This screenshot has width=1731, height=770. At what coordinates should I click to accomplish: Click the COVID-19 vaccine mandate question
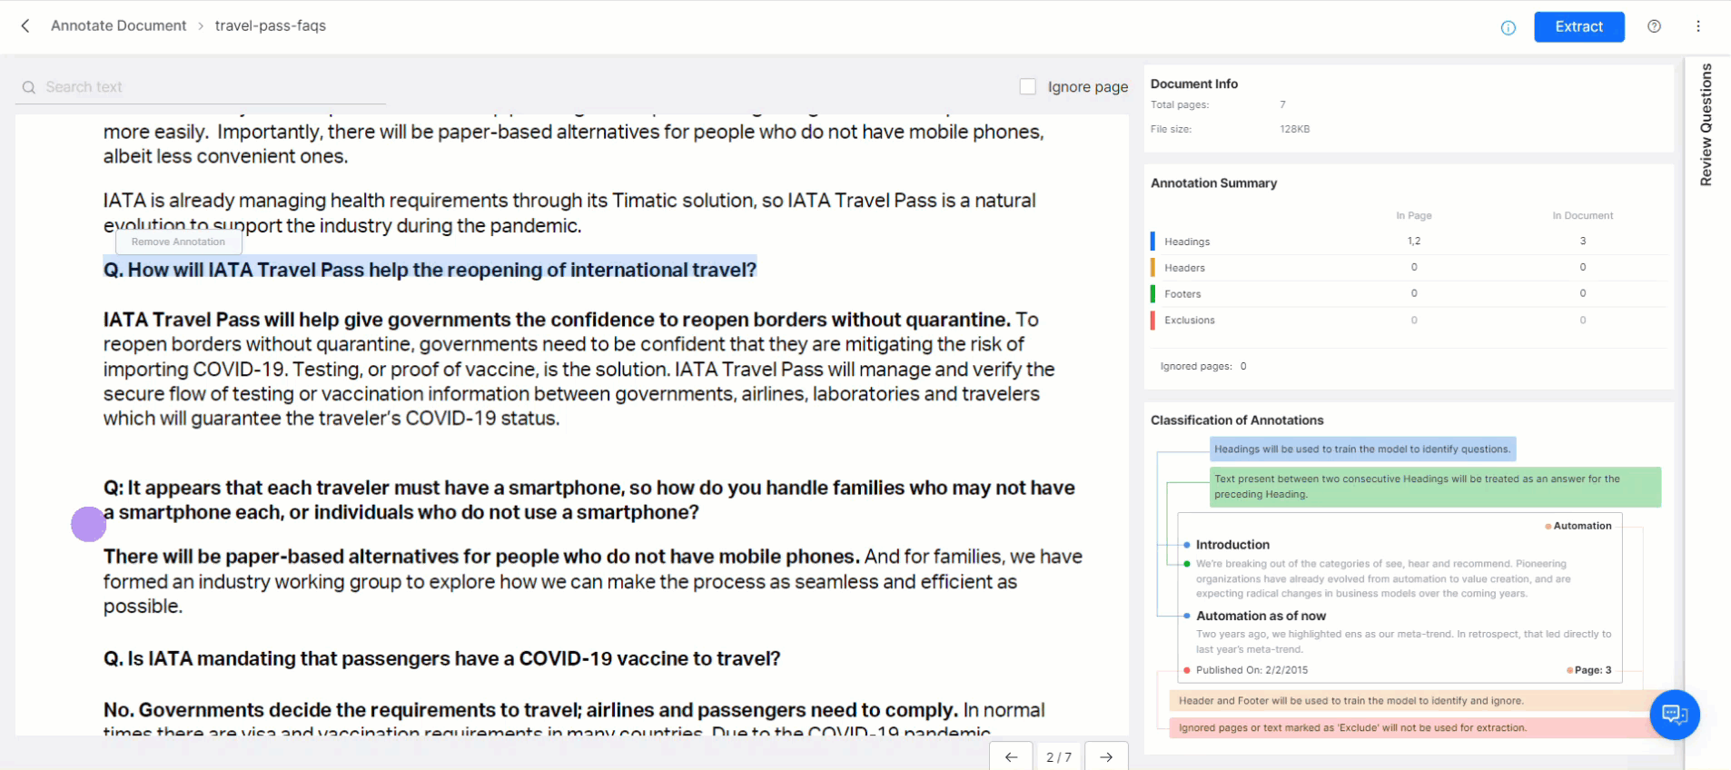click(x=441, y=659)
